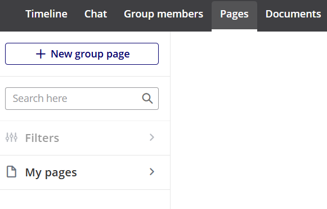Viewport: 327px width, 209px height.
Task: Go to the Documents tab
Action: point(293,14)
